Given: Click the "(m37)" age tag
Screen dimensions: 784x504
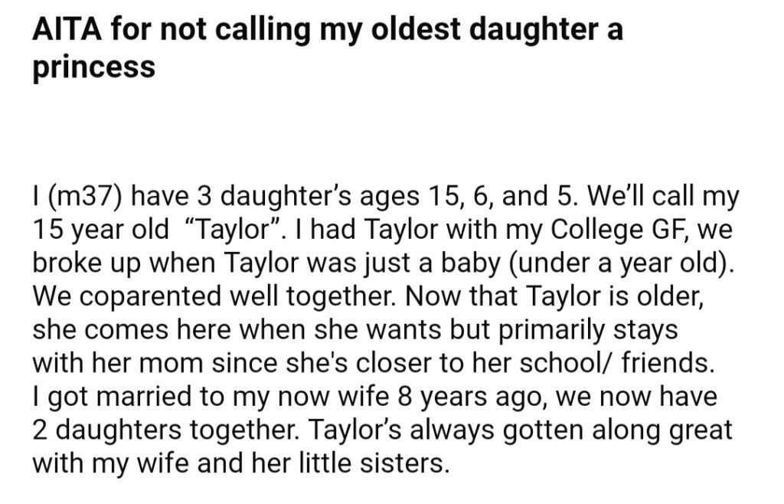Looking at the screenshot, I should [x=83, y=197].
